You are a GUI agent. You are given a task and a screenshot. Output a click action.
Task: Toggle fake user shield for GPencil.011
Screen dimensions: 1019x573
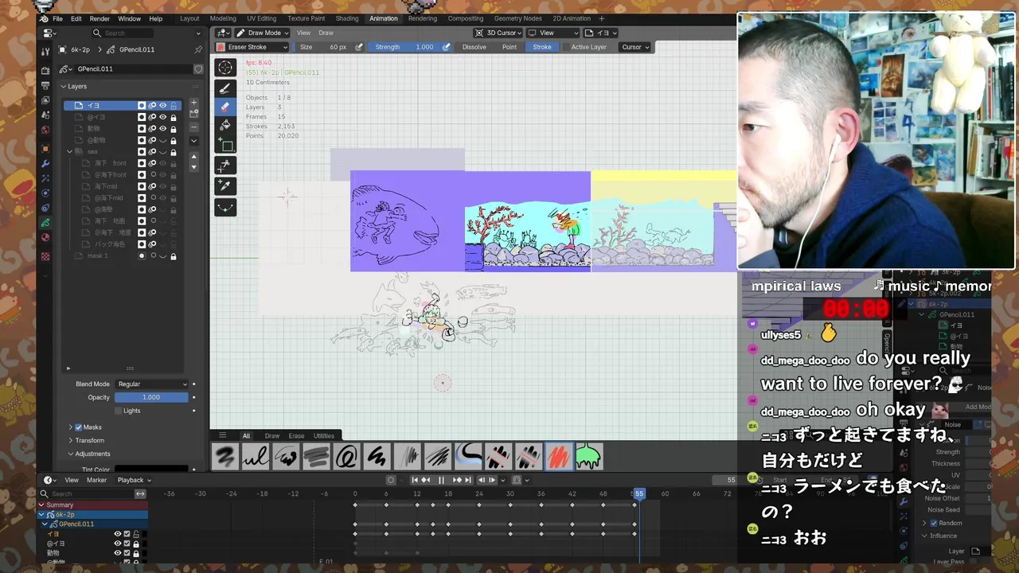point(198,69)
